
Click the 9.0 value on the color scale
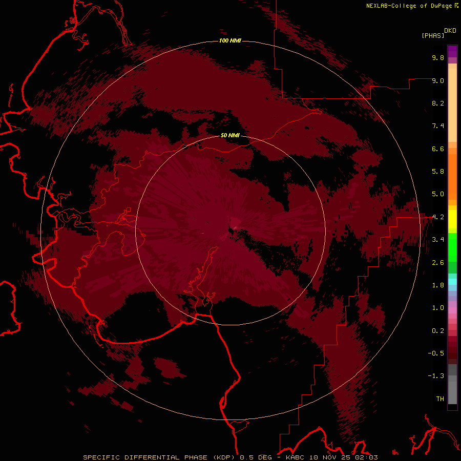tap(438, 80)
